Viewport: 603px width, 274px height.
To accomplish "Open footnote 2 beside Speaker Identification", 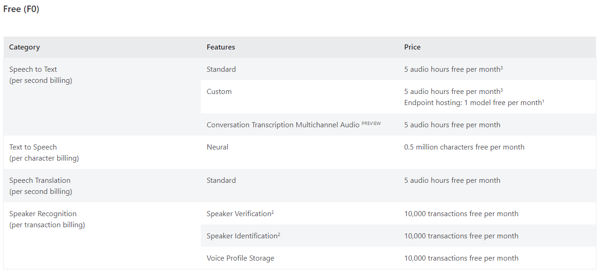I will tap(279, 234).
